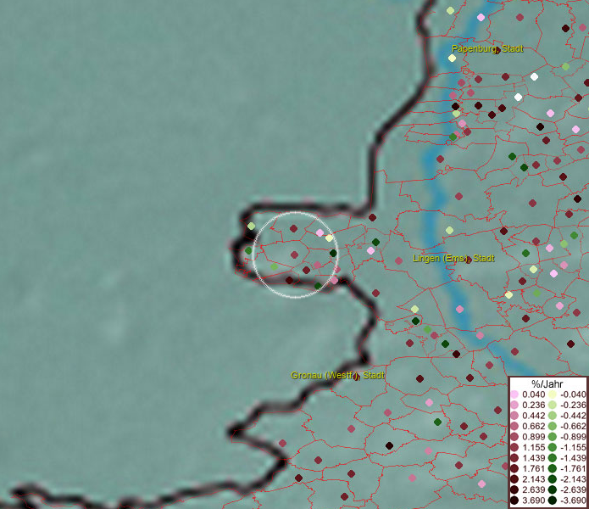The image size is (589, 509).
Task: Click the light pink marker inside the white circle
Action: 320,232
